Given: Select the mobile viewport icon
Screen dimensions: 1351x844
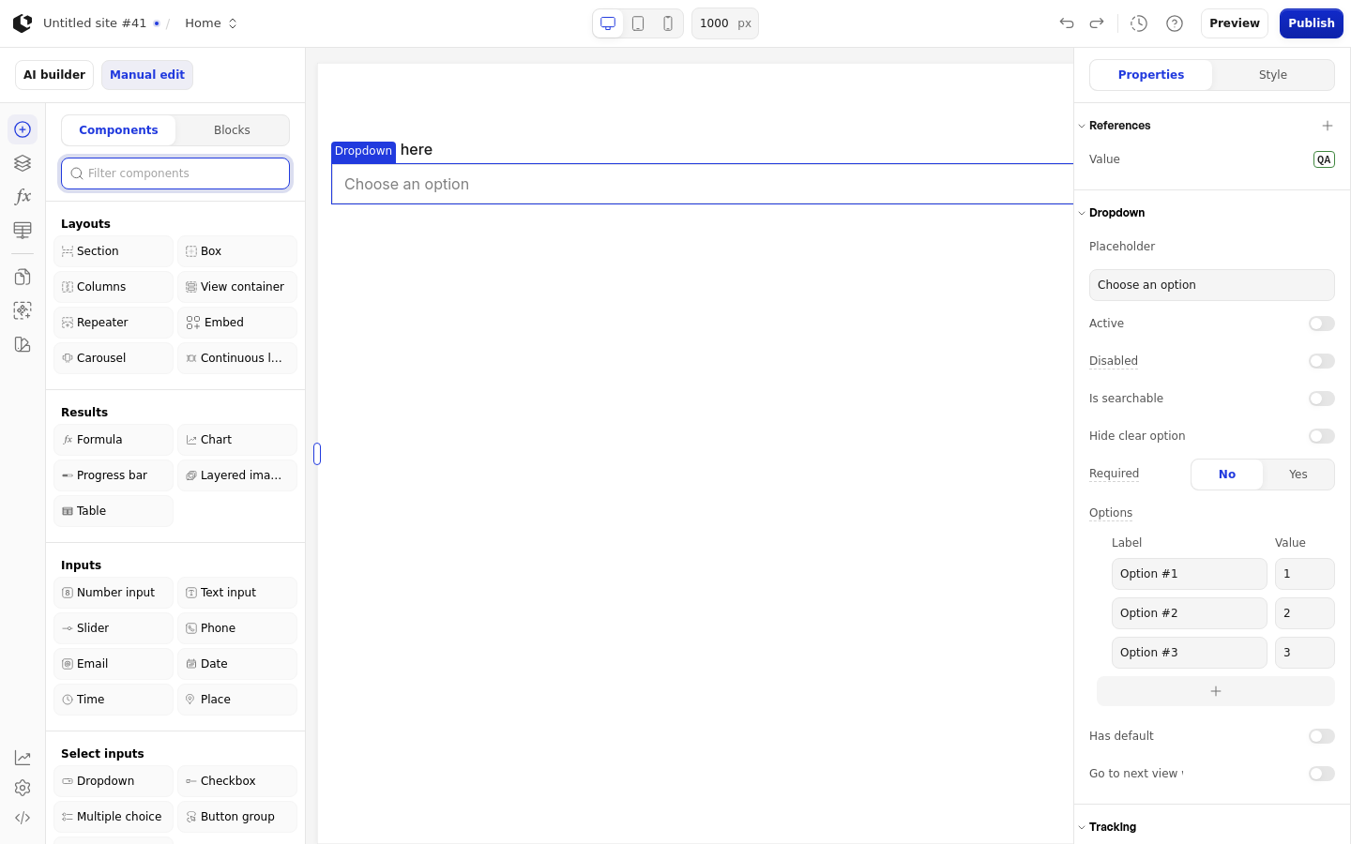Looking at the screenshot, I should click(668, 23).
